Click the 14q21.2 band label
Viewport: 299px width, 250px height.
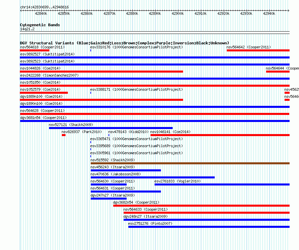click(x=27, y=29)
